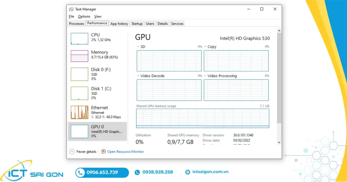Click the '9,7/15,4 GB (63%)' memory text
Viewport: 347px width, 182px height.
pyautogui.click(x=104, y=57)
